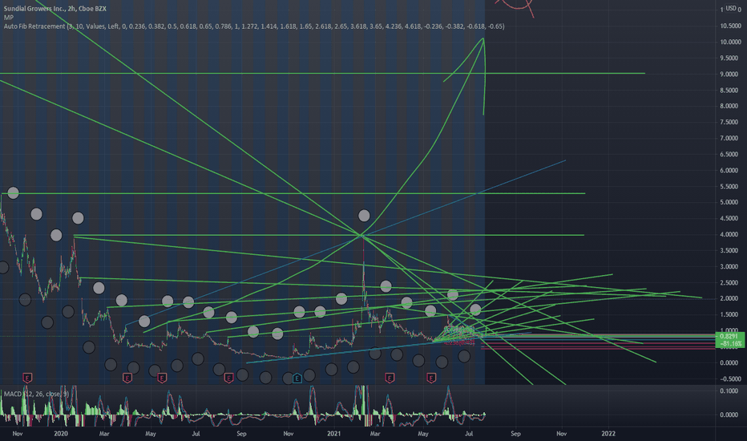Click the 10.0000 price axis label
747x441 pixels.
(729, 42)
